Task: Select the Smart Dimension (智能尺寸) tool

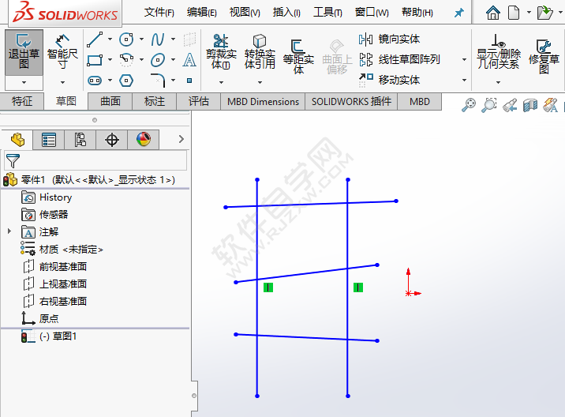Action: (62, 53)
